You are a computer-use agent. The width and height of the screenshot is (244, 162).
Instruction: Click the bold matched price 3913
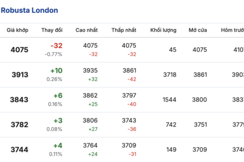pos(19,75)
